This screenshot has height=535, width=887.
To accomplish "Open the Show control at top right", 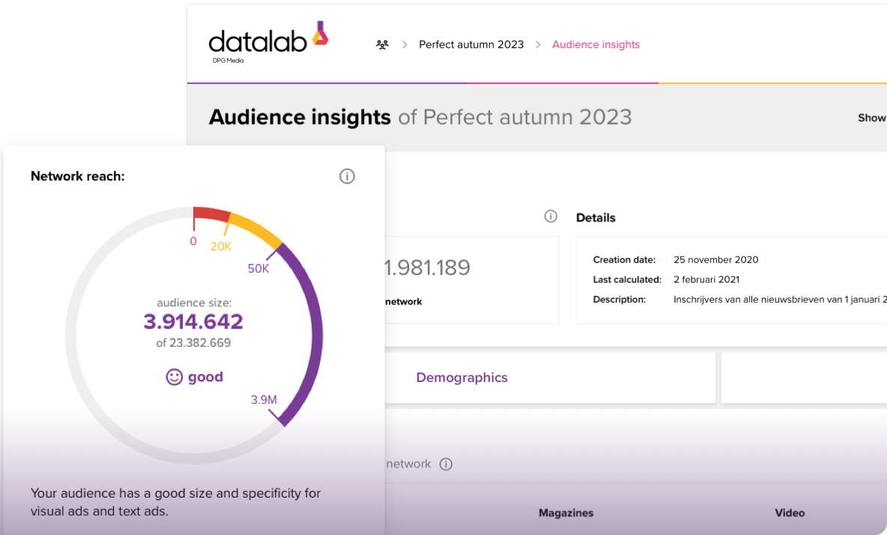I will pos(871,118).
